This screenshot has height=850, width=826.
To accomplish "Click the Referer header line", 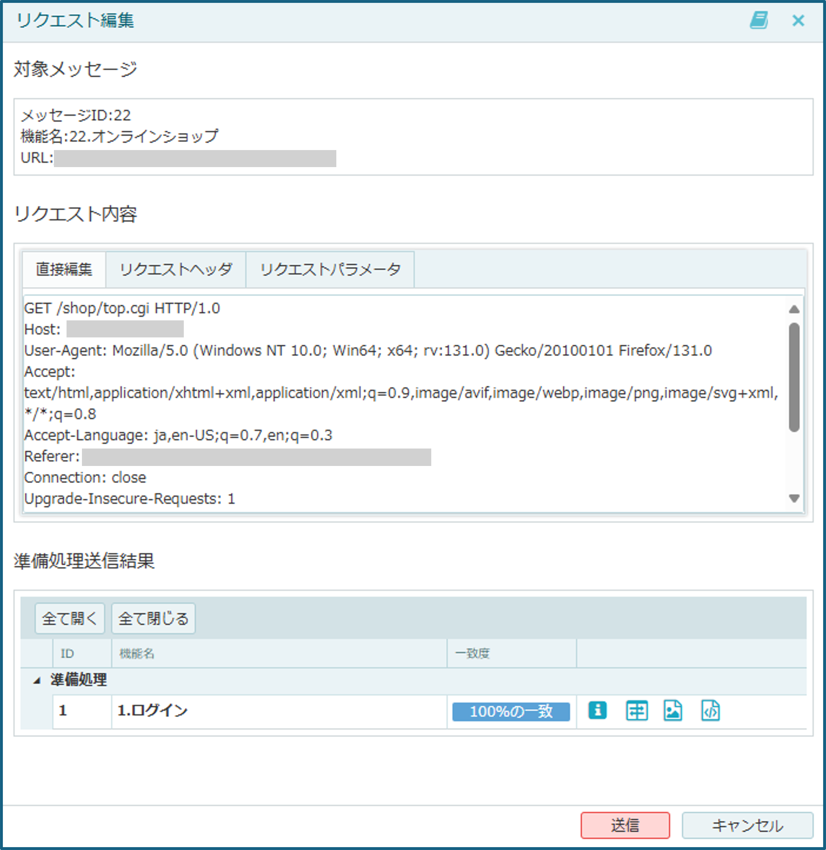I will point(228,457).
